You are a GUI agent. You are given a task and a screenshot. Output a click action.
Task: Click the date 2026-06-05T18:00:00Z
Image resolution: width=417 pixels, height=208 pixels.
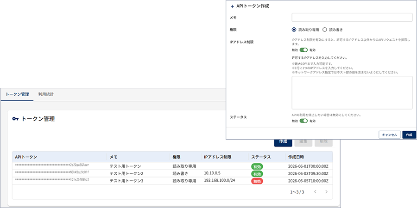pos(308,181)
